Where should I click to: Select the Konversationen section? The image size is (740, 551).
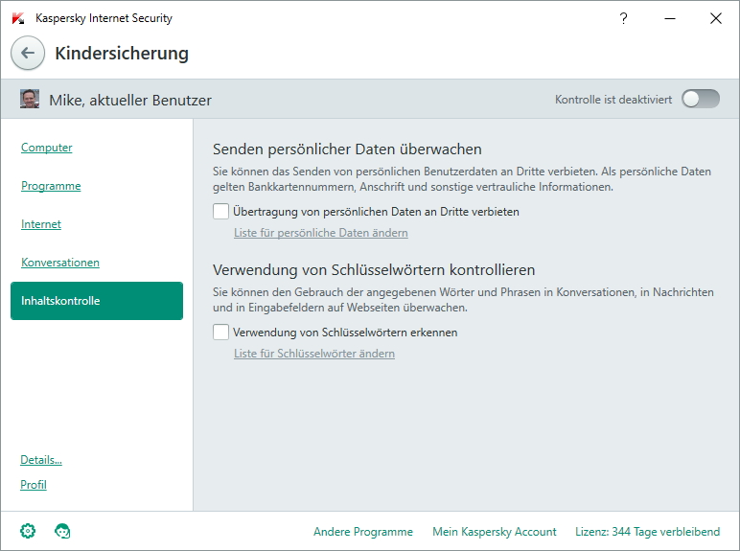pyautogui.click(x=60, y=263)
